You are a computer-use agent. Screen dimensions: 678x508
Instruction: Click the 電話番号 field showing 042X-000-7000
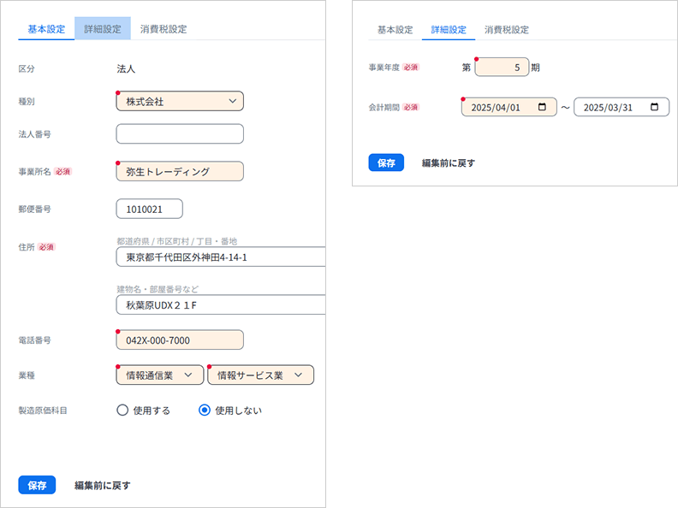click(x=180, y=340)
